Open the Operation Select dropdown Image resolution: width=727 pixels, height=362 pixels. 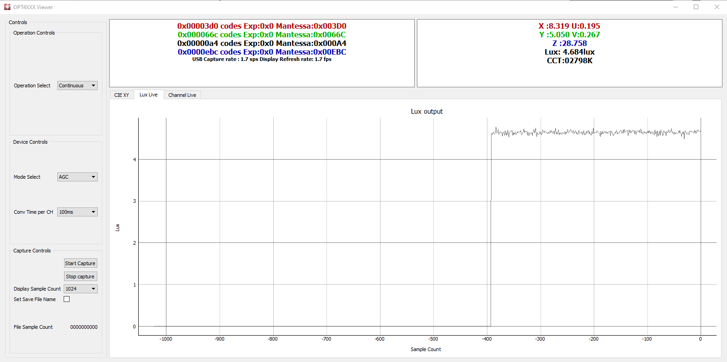pyautogui.click(x=77, y=85)
